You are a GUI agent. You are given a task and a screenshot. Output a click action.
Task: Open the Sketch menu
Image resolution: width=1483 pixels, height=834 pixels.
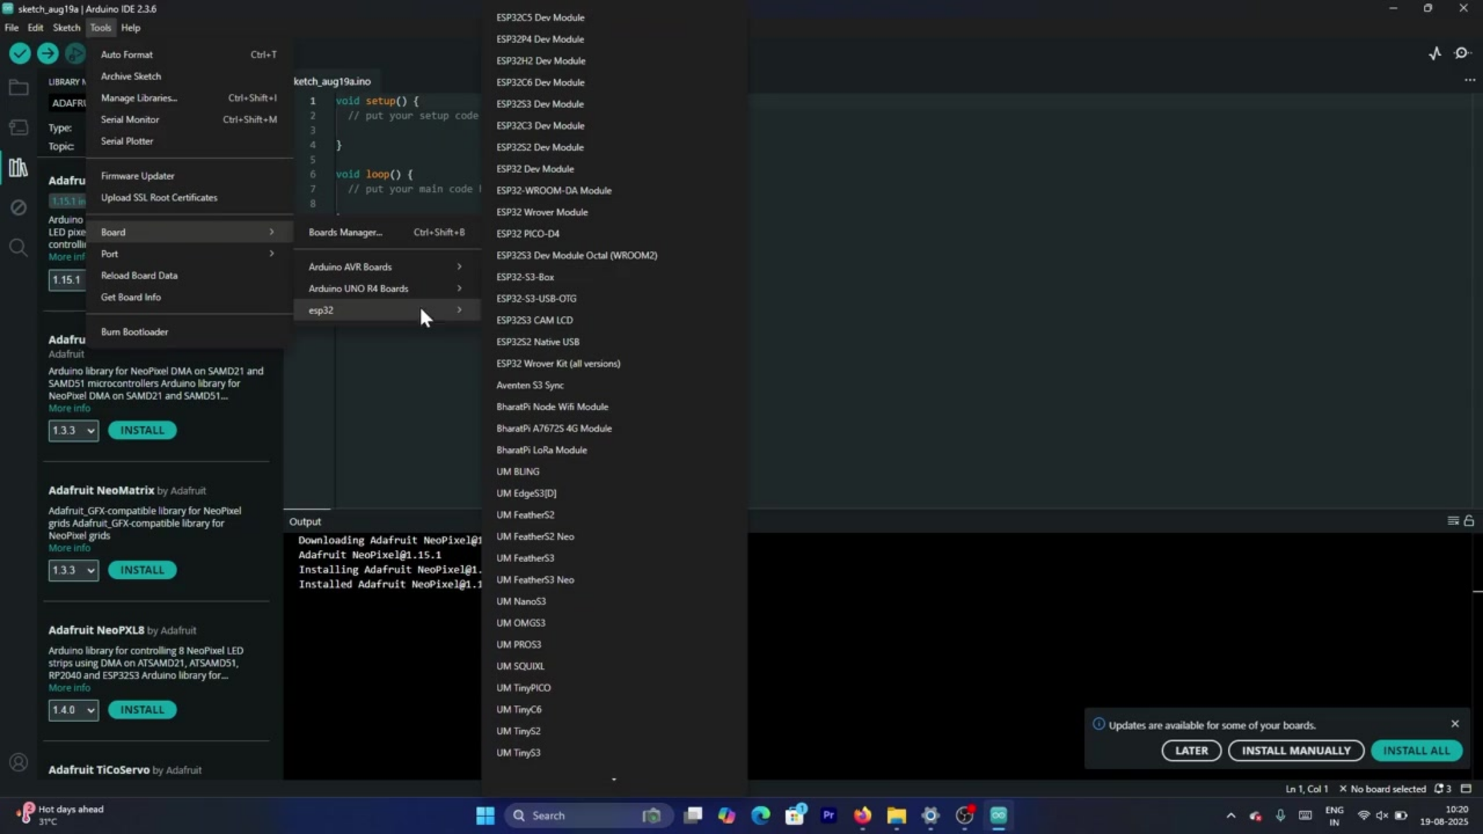tap(66, 28)
